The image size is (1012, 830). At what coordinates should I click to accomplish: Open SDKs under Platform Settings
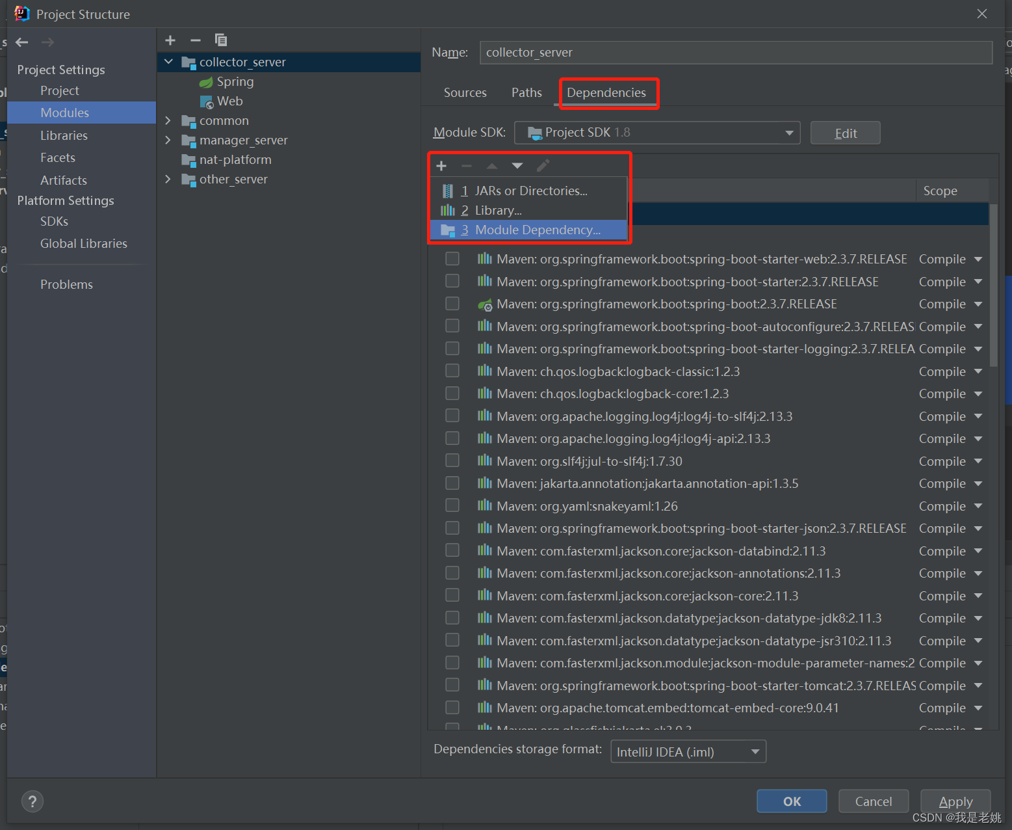tap(54, 222)
